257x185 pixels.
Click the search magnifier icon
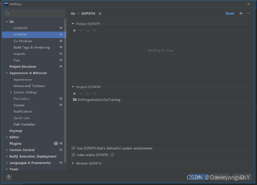pos(8,13)
